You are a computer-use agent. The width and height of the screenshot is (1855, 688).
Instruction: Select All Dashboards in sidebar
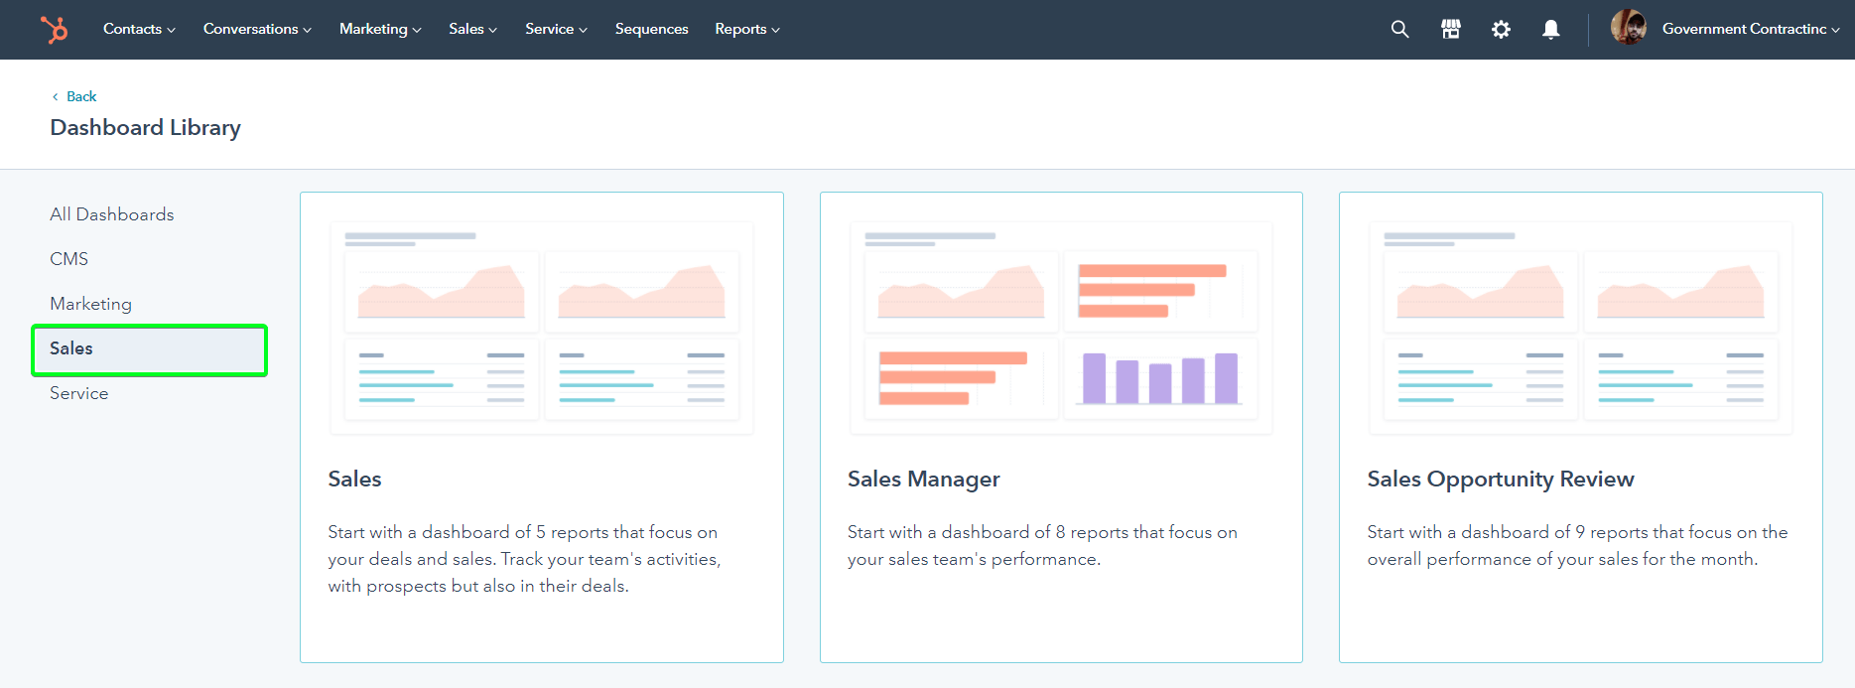(x=112, y=214)
